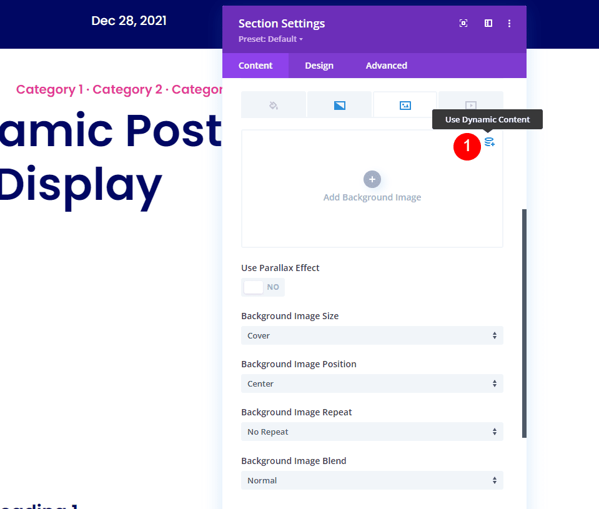The image size is (599, 509).
Task: Switch to the Design tab
Action: coord(319,65)
